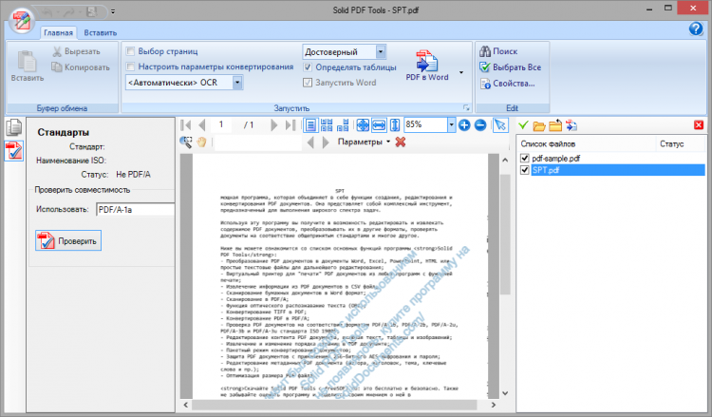The image size is (712, 417).
Task: Open the help question mark icon
Action: 696,28
